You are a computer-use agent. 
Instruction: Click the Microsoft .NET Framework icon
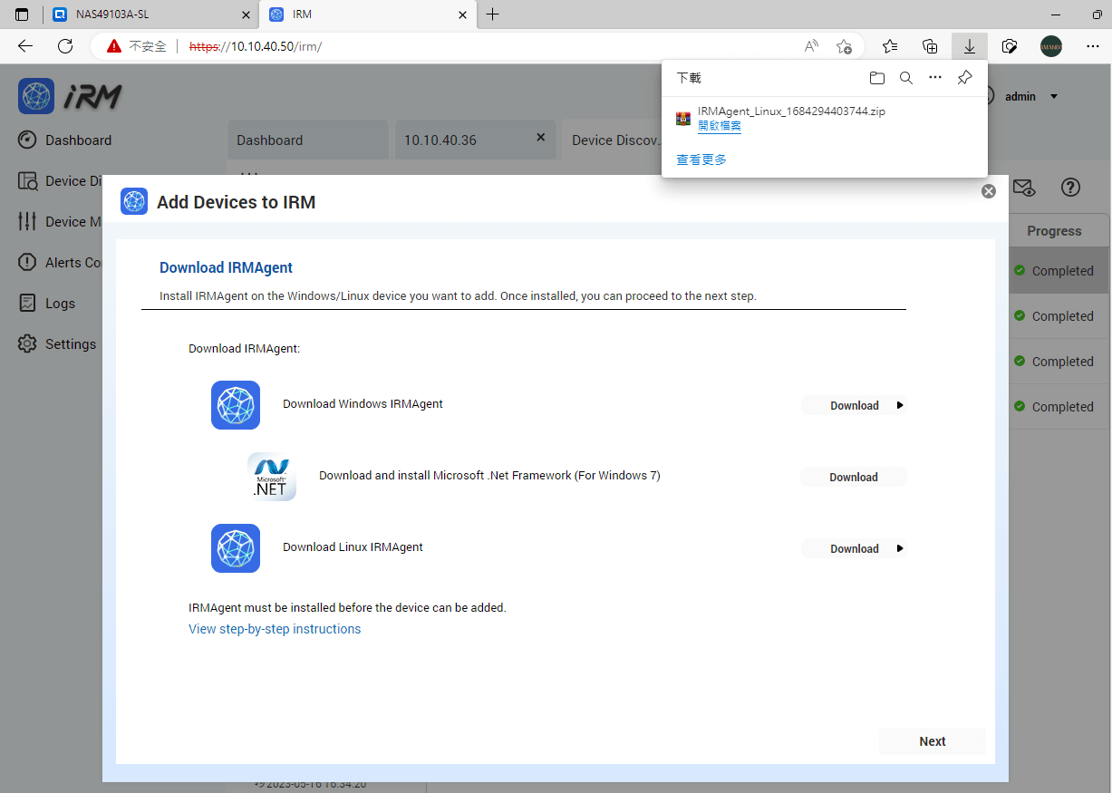pyautogui.click(x=272, y=476)
